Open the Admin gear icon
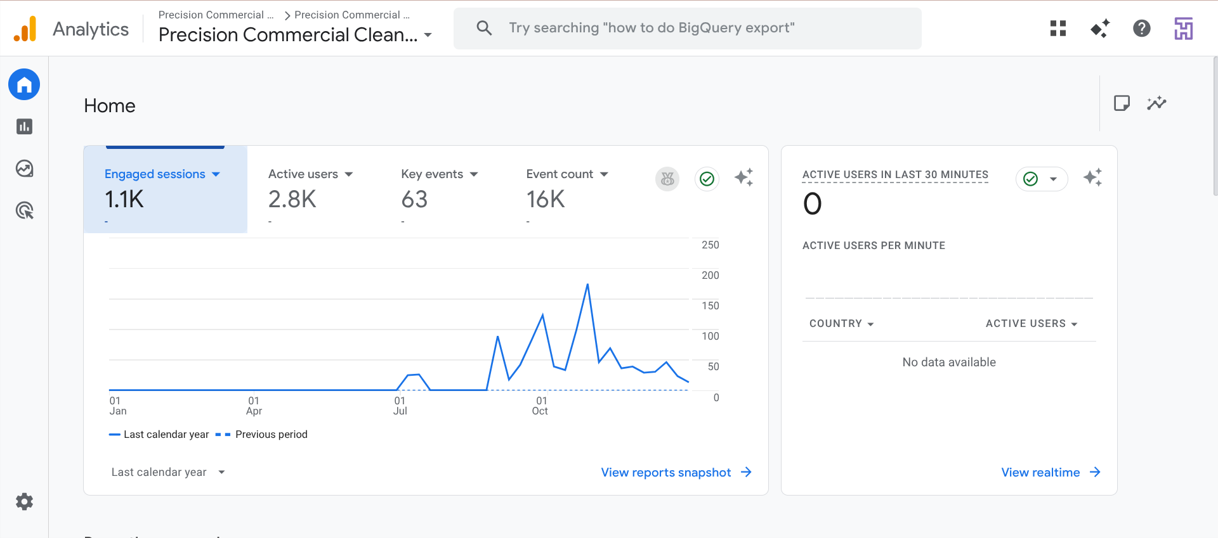The image size is (1218, 538). pos(24,502)
